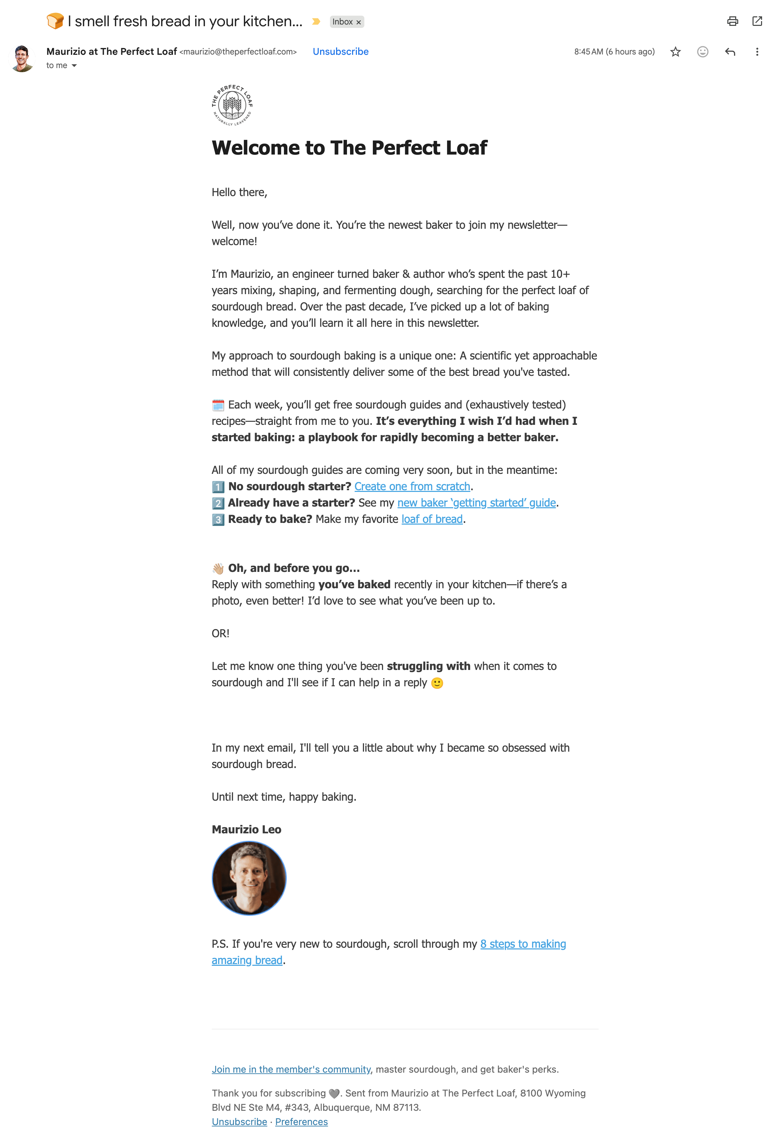Star this email message

click(x=675, y=52)
